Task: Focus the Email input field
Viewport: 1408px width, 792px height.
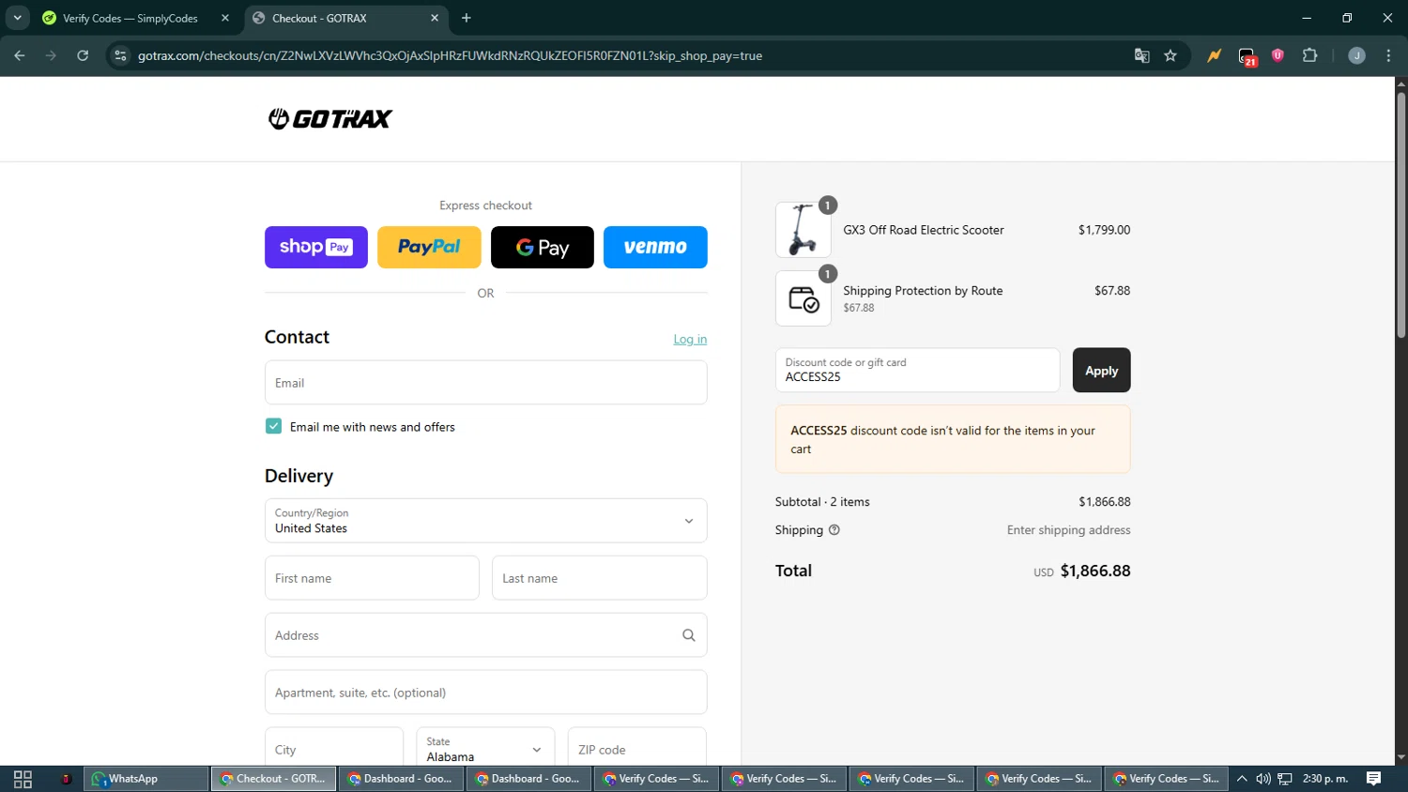Action: point(486,383)
